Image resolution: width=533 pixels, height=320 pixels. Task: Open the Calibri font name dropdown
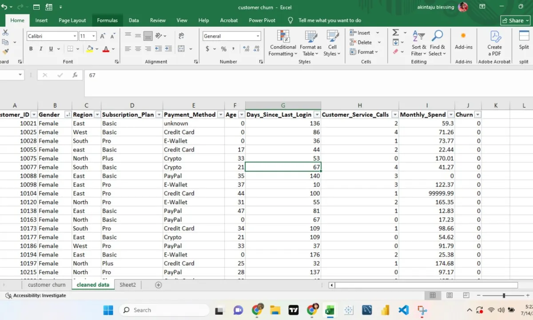(x=75, y=36)
